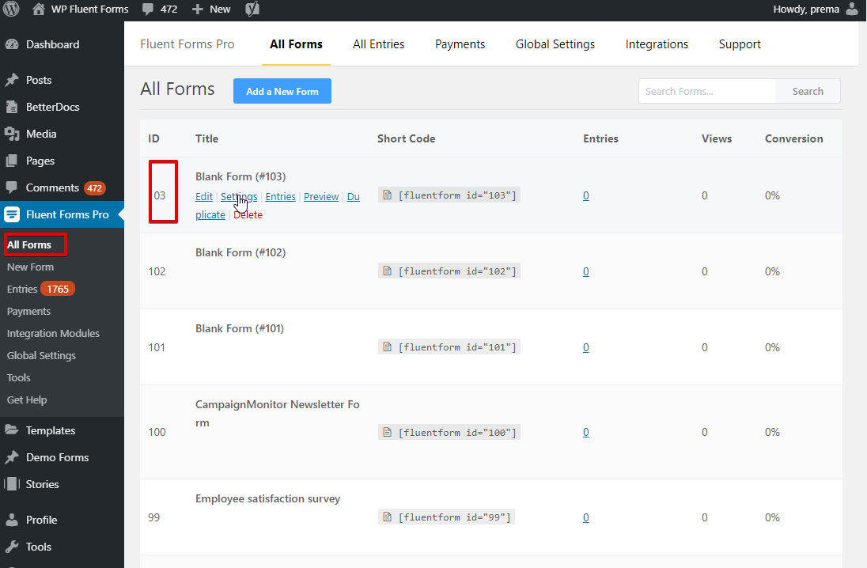Click the home icon for WP Fluent Forms
Viewport: 867px width, 568px height.
[x=38, y=9]
